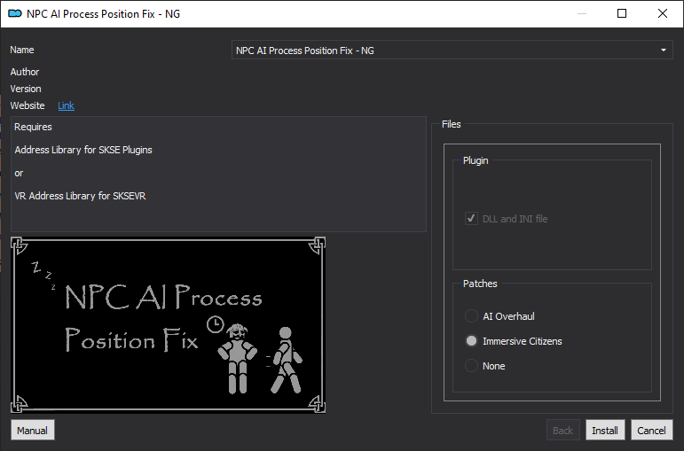Click the Back button
Image resolution: width=684 pixels, height=451 pixels.
coord(562,430)
